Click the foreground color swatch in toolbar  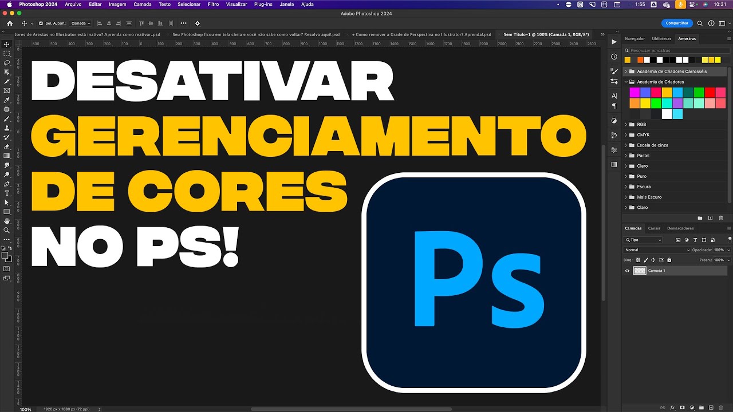[x=5, y=255]
